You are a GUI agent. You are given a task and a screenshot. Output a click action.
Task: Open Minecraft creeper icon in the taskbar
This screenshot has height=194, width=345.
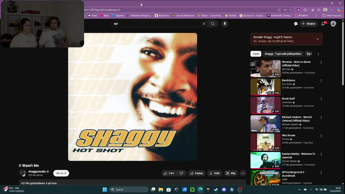pyautogui.click(x=192, y=189)
